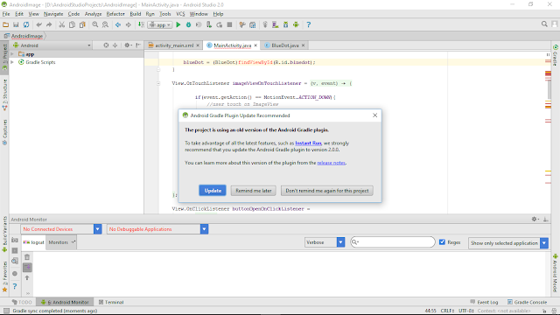Toggle the Regex checkbox
This screenshot has height=315, width=560.
442,242
